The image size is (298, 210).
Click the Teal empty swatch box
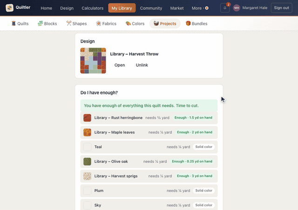coord(87,147)
